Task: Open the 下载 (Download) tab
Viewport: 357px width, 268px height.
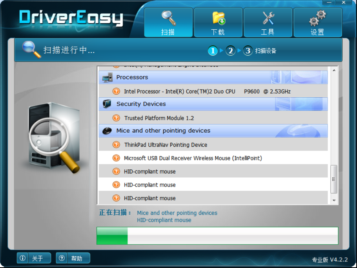Action: pos(218,22)
